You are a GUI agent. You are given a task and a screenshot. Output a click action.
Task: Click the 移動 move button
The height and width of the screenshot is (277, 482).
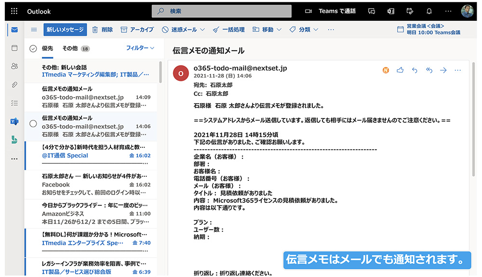click(x=263, y=30)
